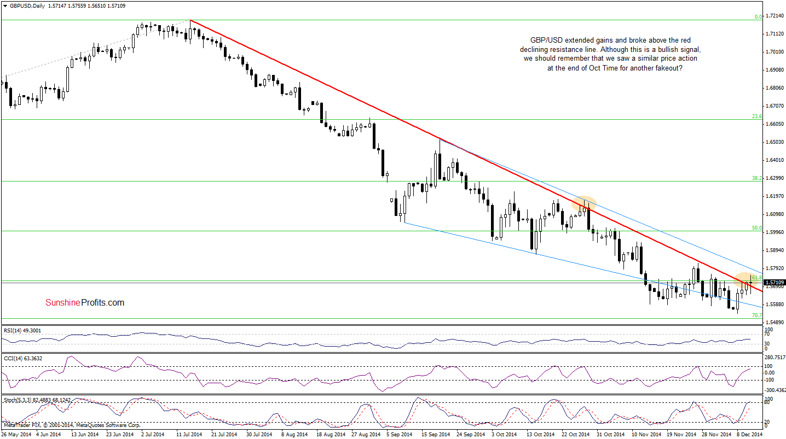Click the 1.72140 price axis label
Image resolution: width=786 pixels, height=439 pixels.
click(x=775, y=16)
